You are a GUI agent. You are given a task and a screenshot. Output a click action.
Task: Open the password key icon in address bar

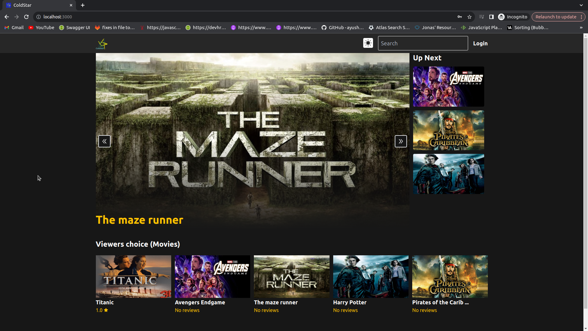coord(460,17)
